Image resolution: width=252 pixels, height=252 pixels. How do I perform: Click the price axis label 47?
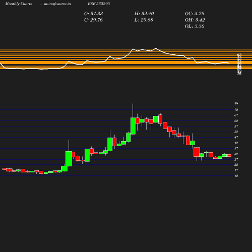236,137
